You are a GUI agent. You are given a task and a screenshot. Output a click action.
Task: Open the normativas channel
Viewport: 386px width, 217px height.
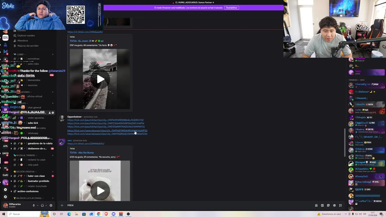33,59
